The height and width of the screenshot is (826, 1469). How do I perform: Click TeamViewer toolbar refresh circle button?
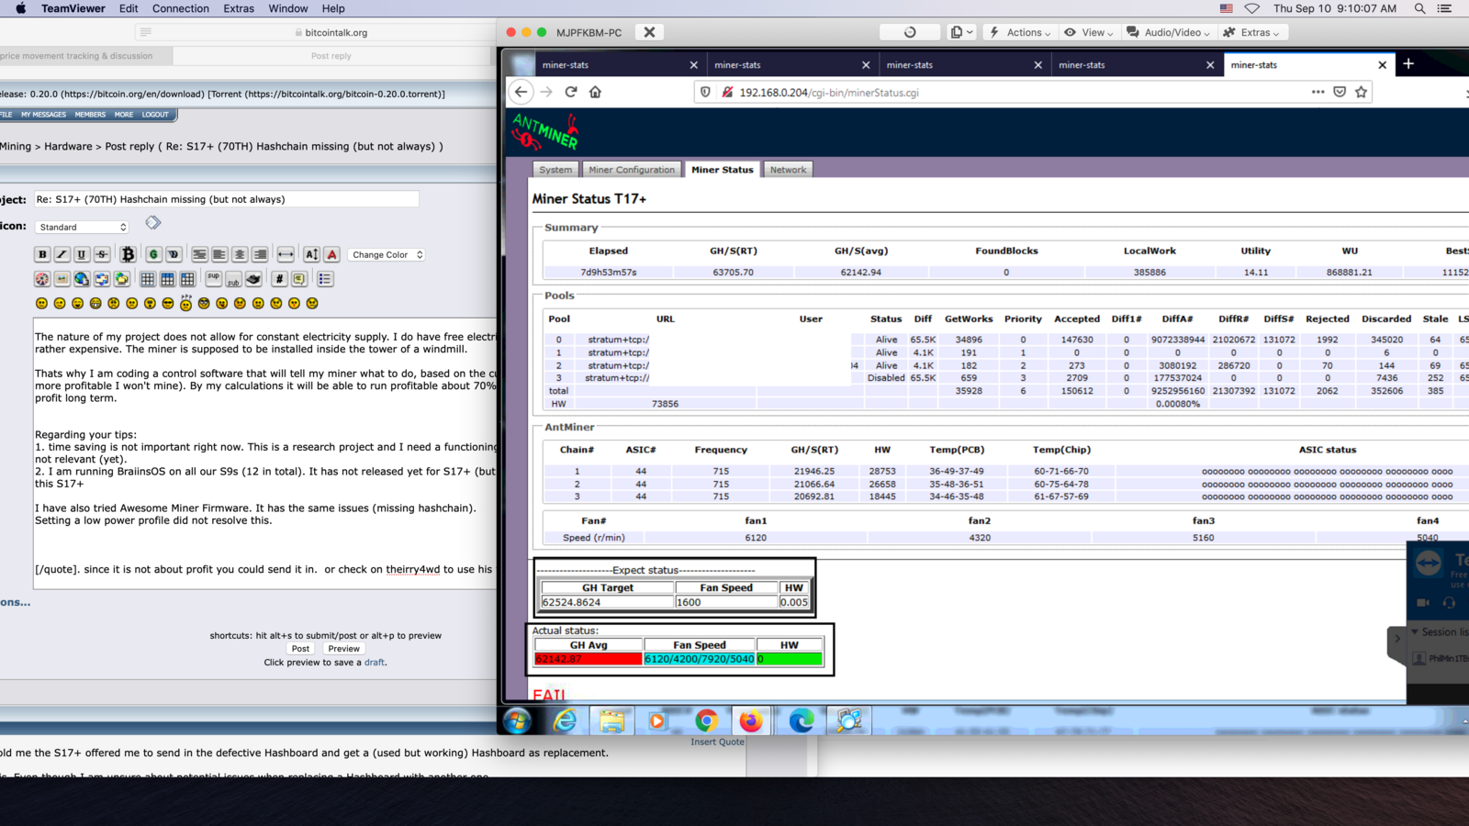click(x=909, y=32)
